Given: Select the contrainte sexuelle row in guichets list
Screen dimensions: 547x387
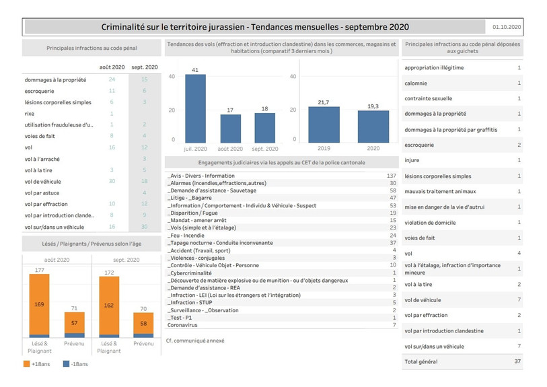Looking at the screenshot, I should pyautogui.click(x=462, y=98).
